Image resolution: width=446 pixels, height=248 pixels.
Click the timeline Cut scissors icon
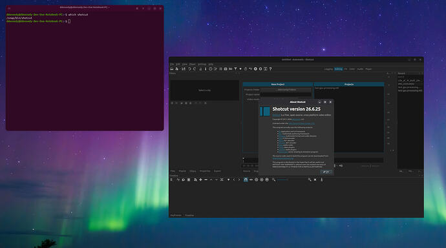[178, 180]
